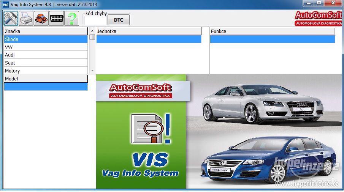344x192 pixels.
Task: Click the printer icon in toolbar
Action: pyautogui.click(x=26, y=19)
